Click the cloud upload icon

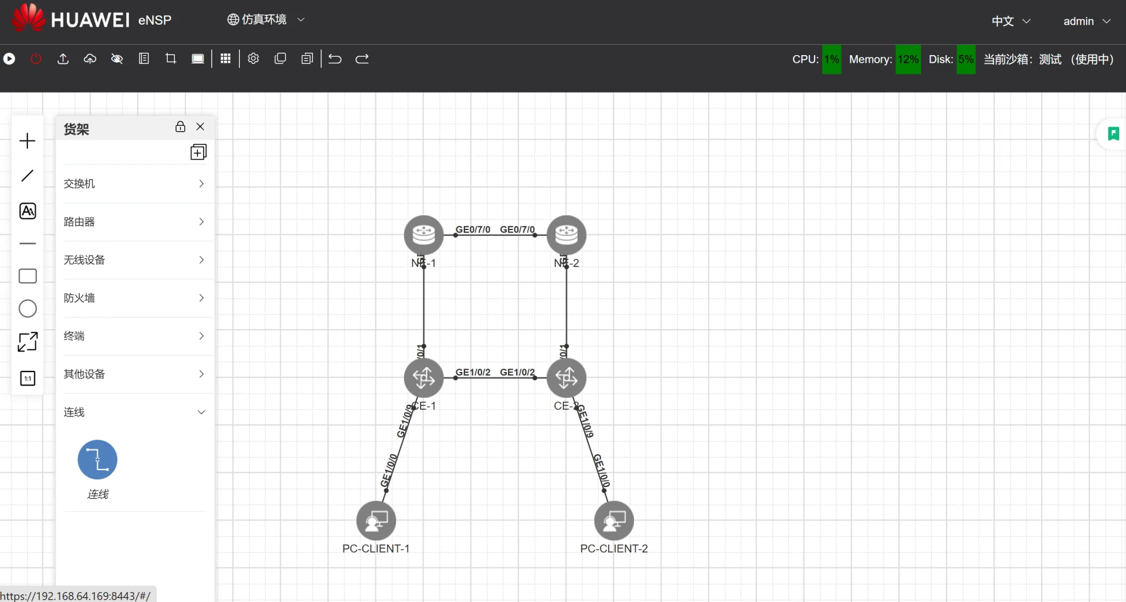click(90, 59)
